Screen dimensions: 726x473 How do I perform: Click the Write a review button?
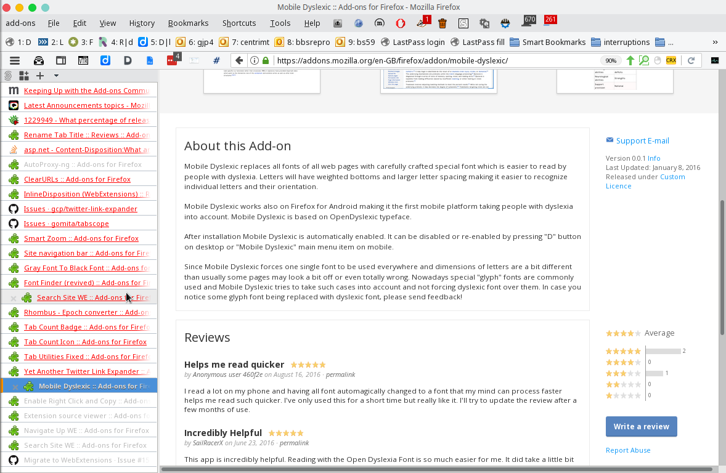(x=642, y=427)
